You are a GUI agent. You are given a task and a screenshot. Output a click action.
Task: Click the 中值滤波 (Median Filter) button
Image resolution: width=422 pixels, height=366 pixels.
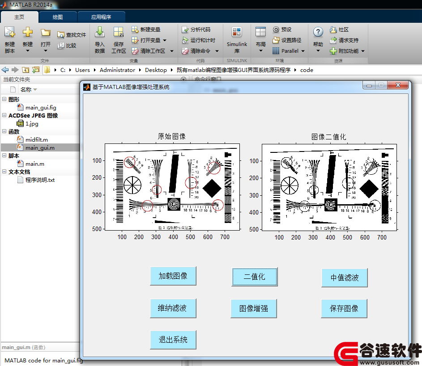click(345, 278)
